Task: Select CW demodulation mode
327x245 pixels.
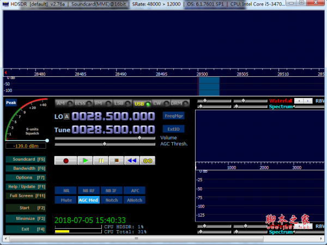Action: click(161, 103)
